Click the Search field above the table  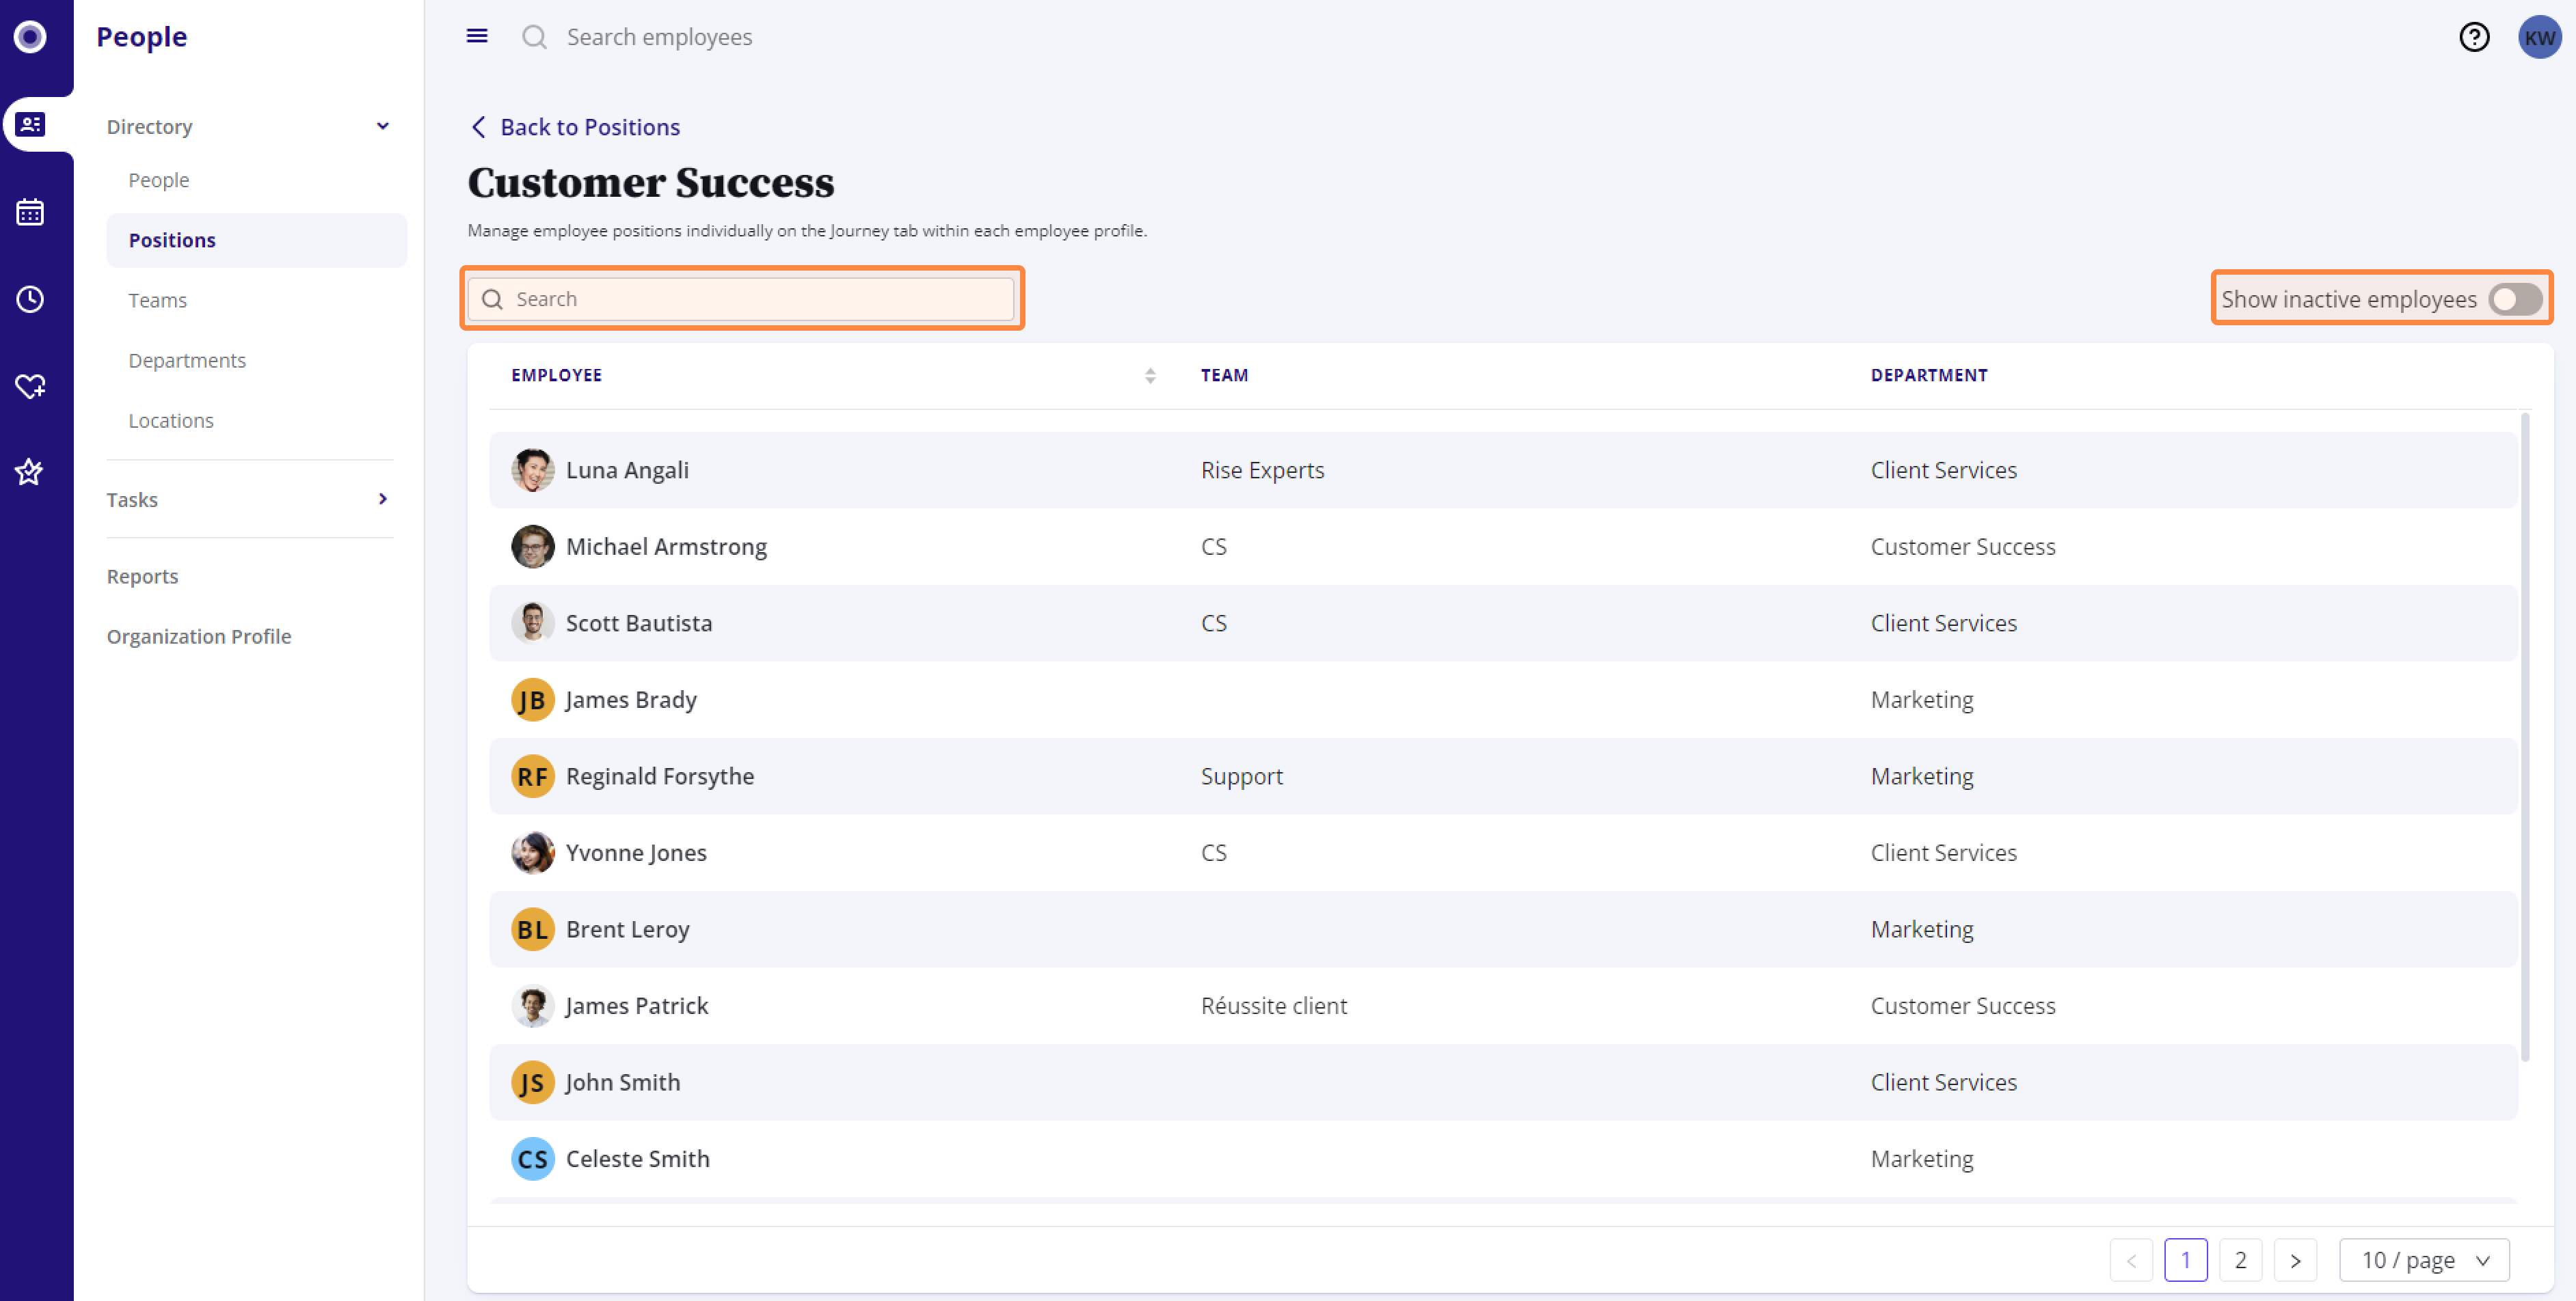click(x=741, y=299)
